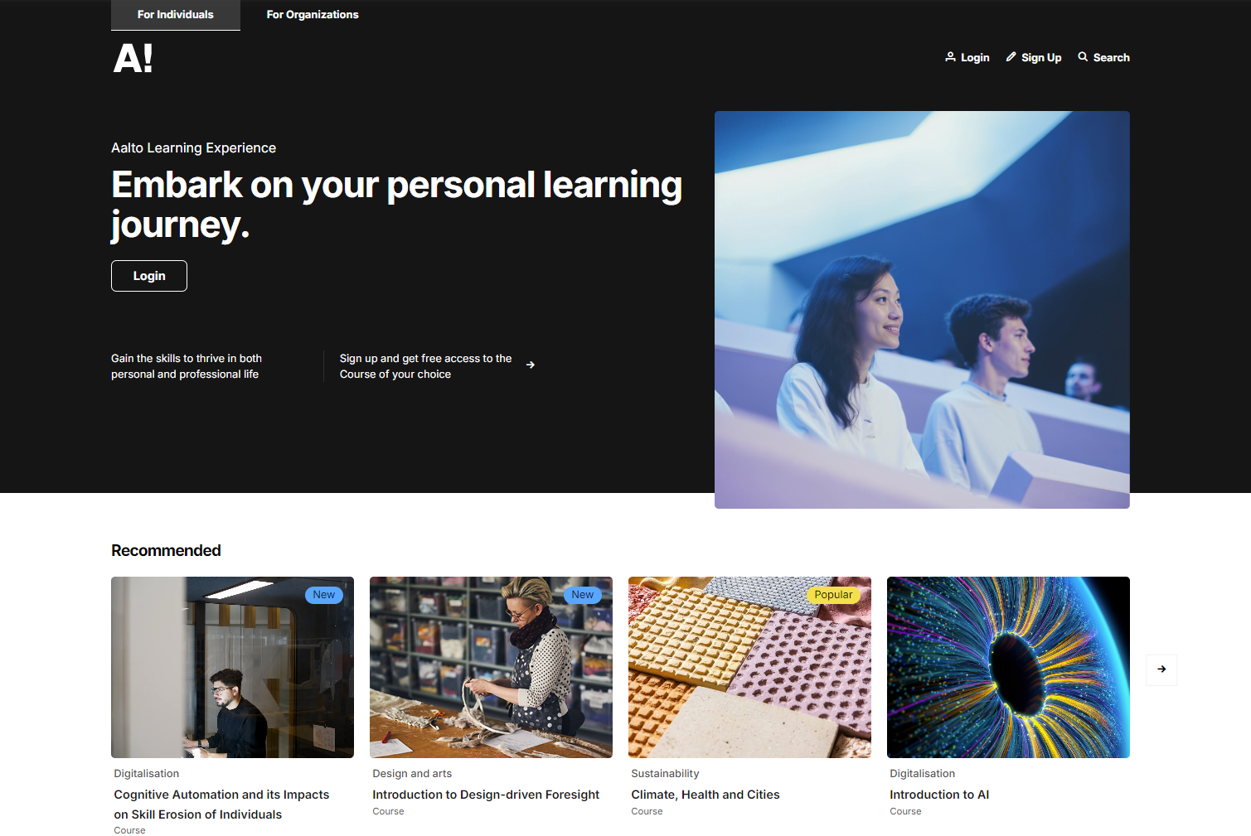
Task: Click 'Course' label under Climate, Health and Cities
Action: coord(647,812)
